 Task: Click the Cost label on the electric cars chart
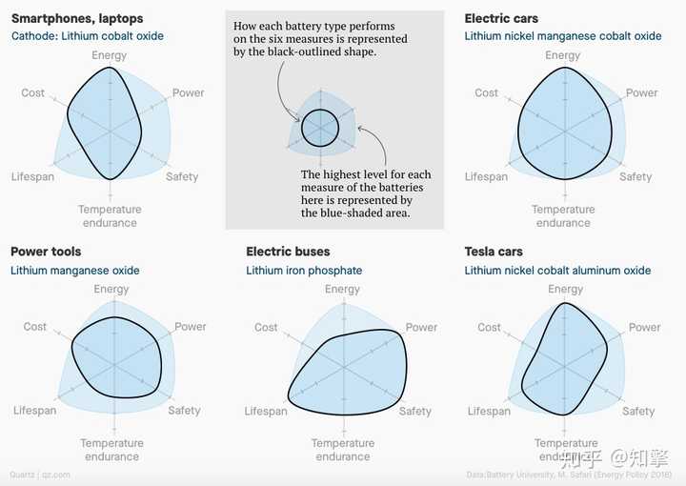pyautogui.click(x=486, y=92)
